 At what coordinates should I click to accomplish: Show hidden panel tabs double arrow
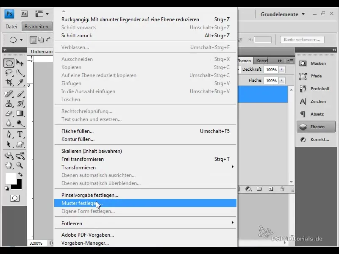[x=280, y=61]
